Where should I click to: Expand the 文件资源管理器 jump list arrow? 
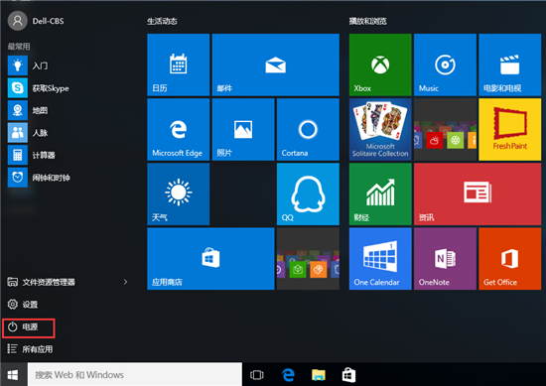tap(125, 282)
